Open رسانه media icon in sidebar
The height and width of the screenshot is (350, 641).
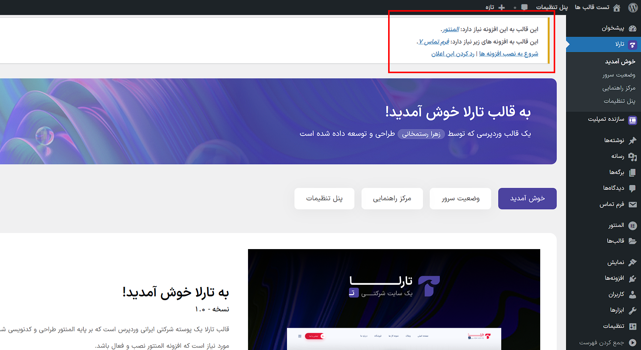pos(632,156)
